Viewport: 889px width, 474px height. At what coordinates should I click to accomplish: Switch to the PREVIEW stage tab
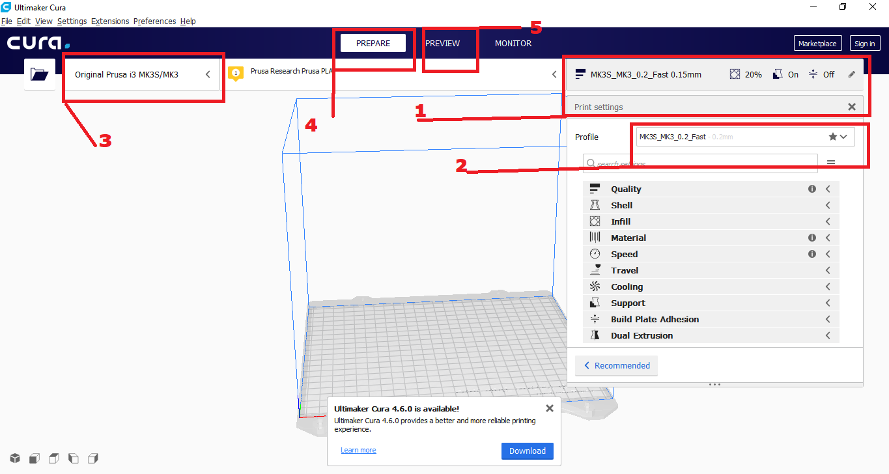(442, 43)
